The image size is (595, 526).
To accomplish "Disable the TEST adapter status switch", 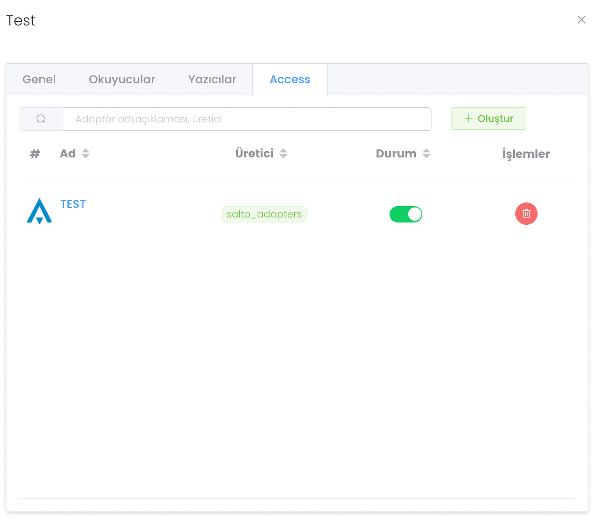I will [405, 214].
